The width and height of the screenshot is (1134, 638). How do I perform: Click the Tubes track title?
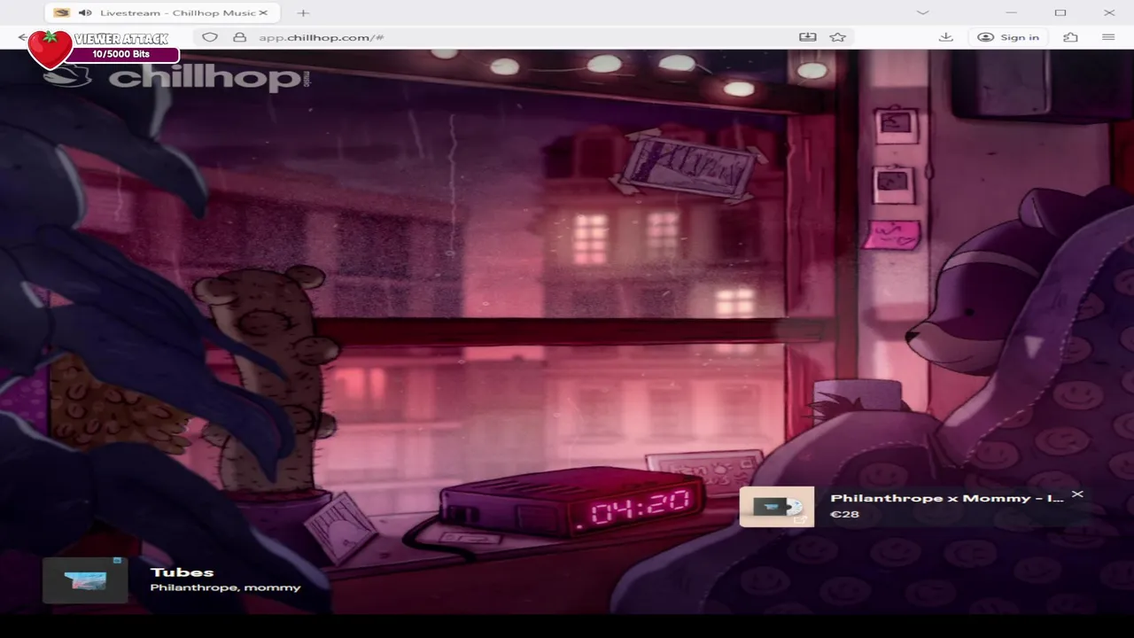tap(182, 572)
